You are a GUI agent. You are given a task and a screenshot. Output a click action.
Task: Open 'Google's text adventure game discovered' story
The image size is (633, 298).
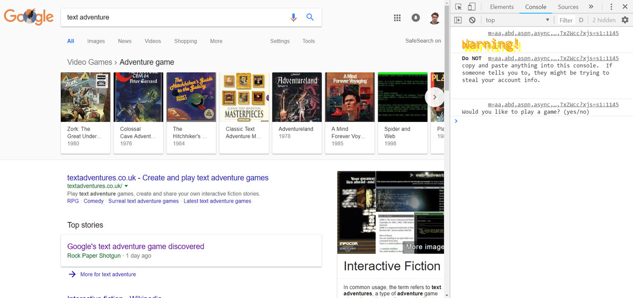[136, 246]
